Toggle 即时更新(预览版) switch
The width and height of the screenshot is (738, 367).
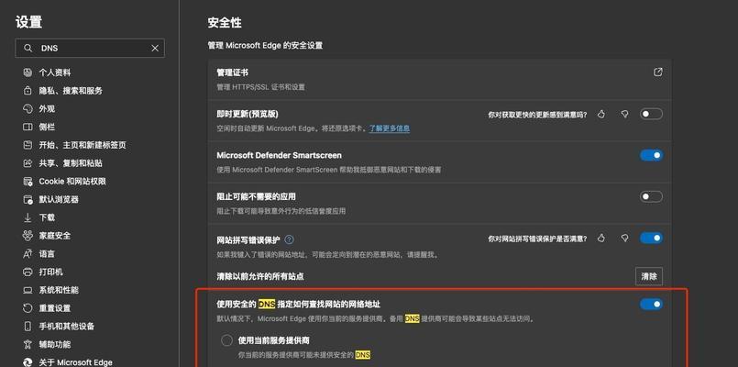point(651,114)
